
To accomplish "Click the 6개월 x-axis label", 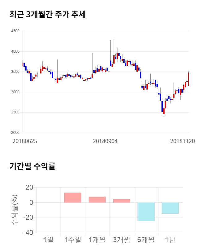I will click(x=146, y=240).
